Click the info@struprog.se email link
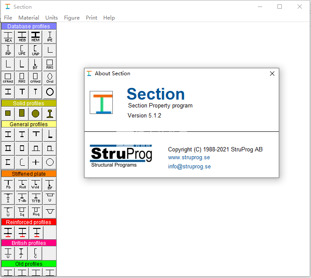 189,167
